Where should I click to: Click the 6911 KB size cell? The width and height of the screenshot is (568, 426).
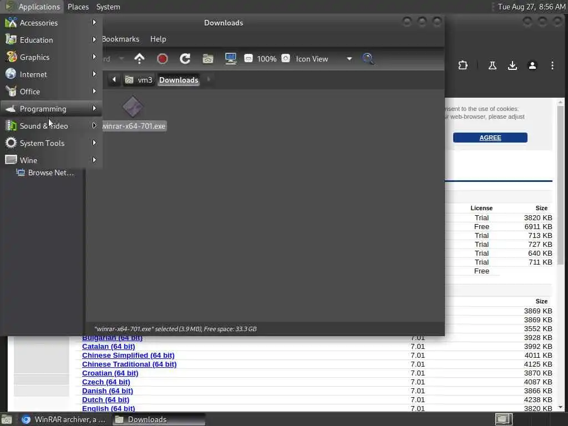pyautogui.click(x=538, y=227)
